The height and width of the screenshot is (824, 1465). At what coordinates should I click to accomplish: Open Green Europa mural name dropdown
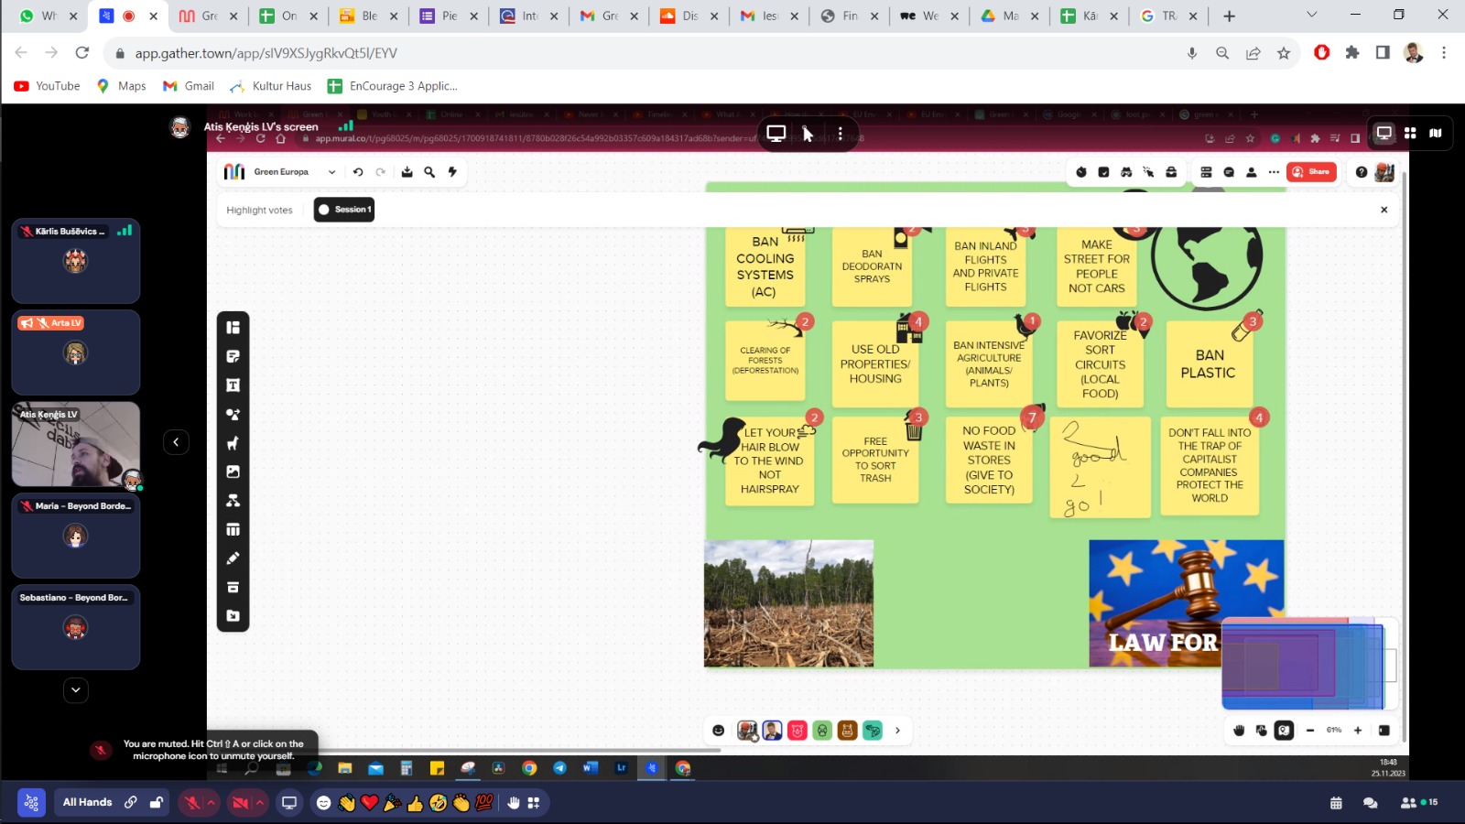pyautogui.click(x=331, y=172)
